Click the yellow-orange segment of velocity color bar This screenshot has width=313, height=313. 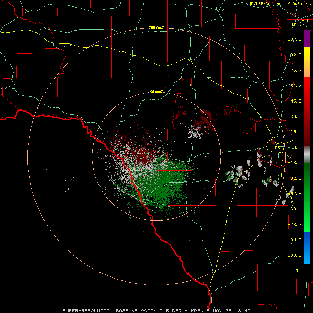pos(307,62)
